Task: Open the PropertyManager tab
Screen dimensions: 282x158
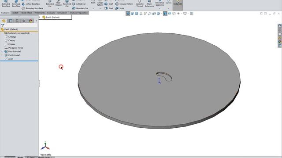Action: tap(11, 21)
